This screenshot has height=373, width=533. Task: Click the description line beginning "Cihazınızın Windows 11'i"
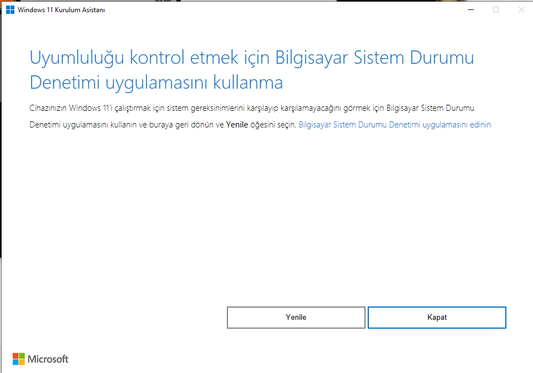[252, 108]
